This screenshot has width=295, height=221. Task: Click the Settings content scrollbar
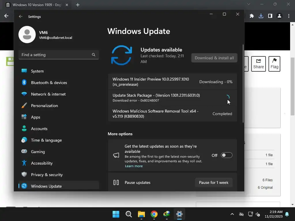(x=243, y=84)
